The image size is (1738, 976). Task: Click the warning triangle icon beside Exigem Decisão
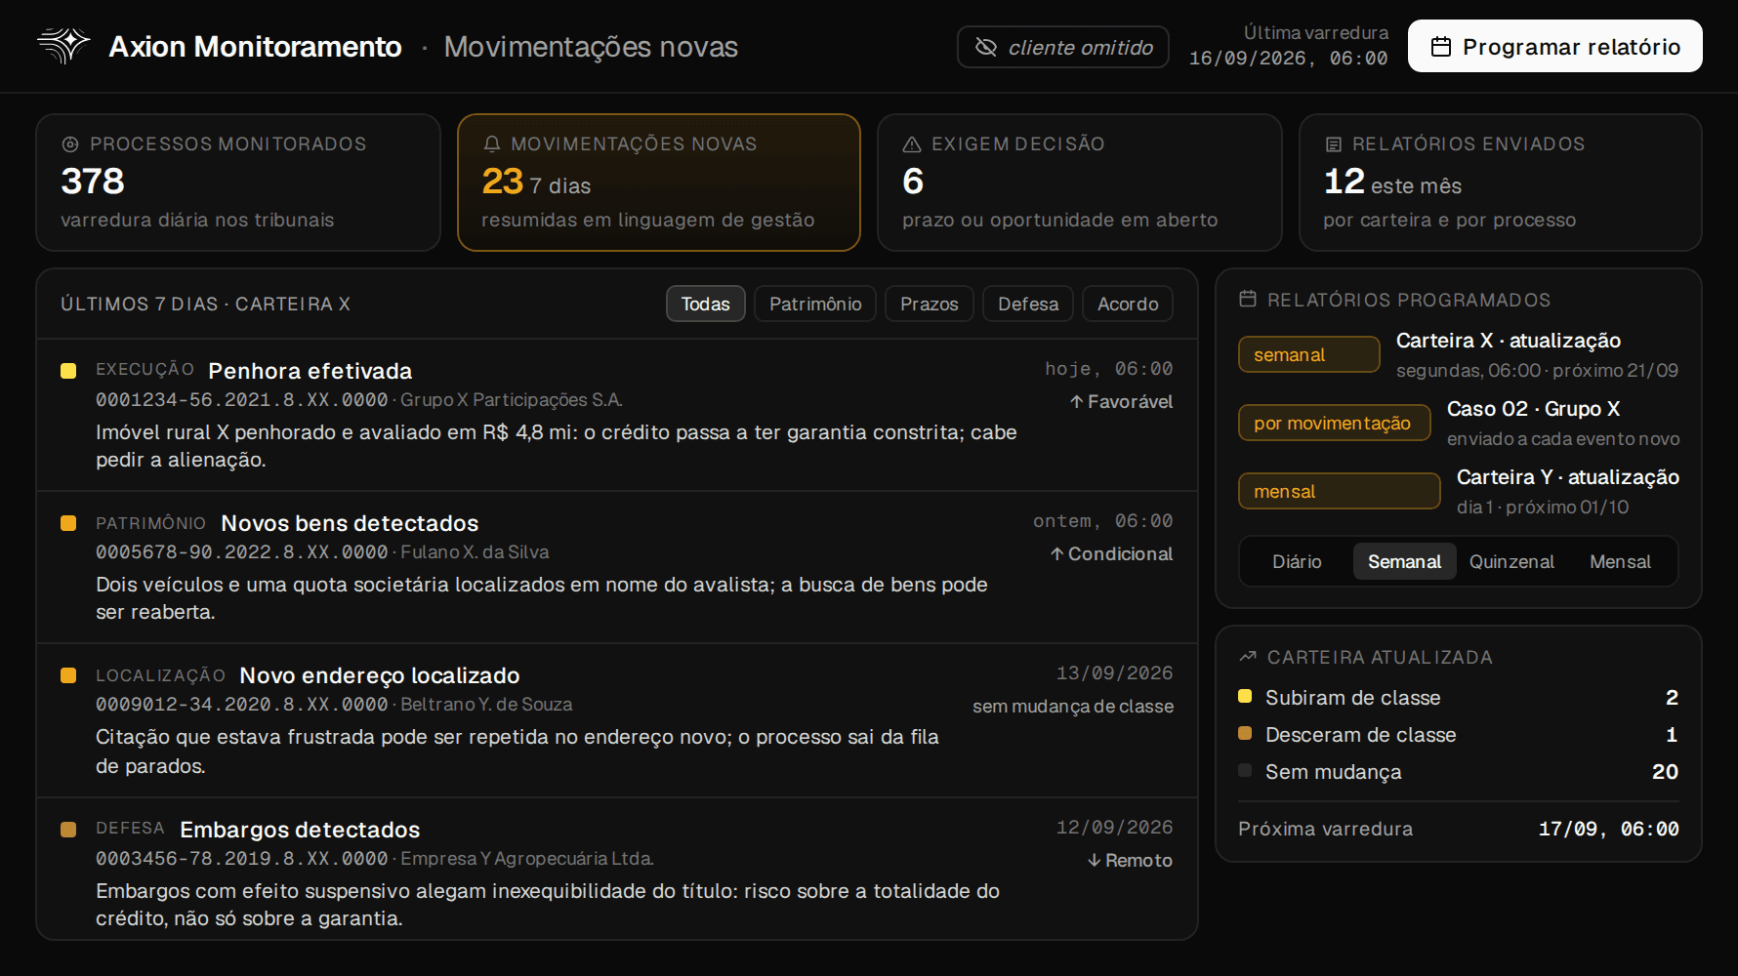(x=912, y=144)
